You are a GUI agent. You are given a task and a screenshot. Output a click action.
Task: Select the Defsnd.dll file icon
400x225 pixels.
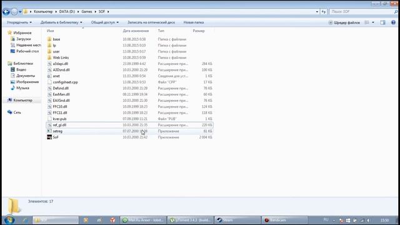[x=49, y=88]
